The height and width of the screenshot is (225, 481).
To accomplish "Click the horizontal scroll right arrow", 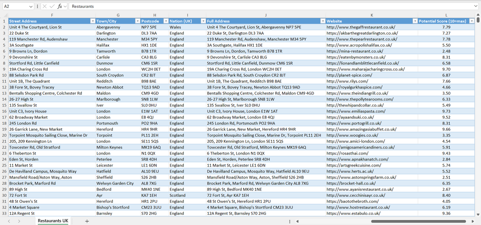I will (x=473, y=221).
